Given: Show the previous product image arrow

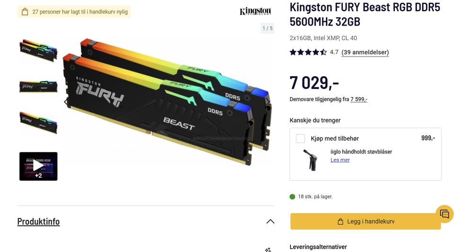Looking at the screenshot, I should pyautogui.click(x=66, y=102).
